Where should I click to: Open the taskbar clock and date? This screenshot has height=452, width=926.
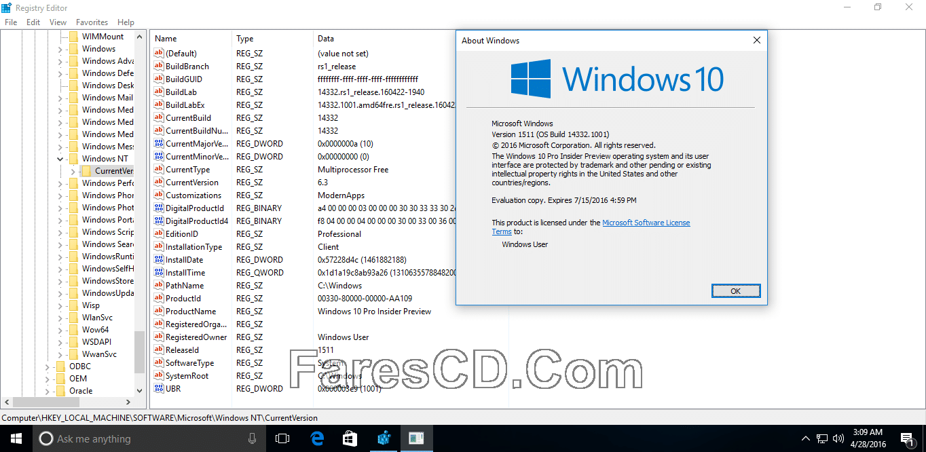pos(868,438)
